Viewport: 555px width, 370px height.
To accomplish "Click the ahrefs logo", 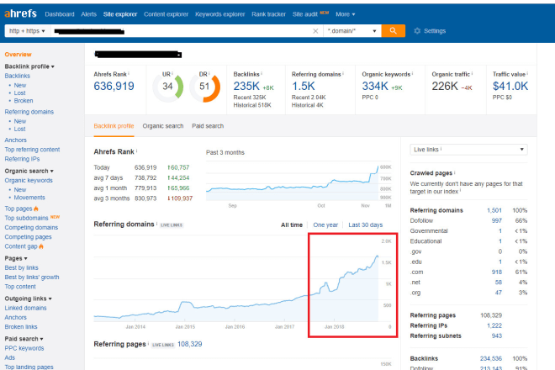I will 20,13.
